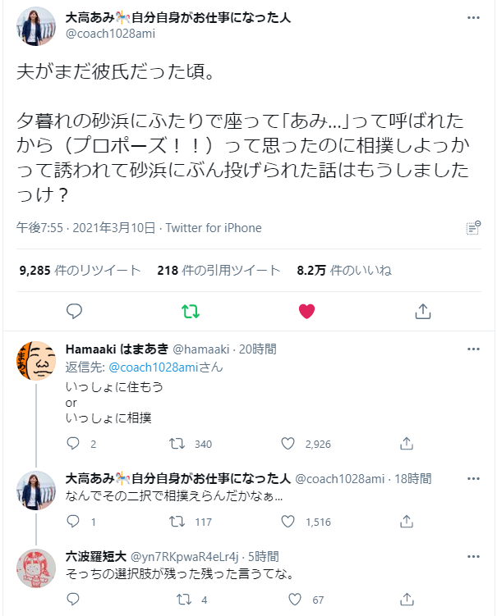Share 六波羅短大's reply
The height and width of the screenshot is (616, 497).
406,600
